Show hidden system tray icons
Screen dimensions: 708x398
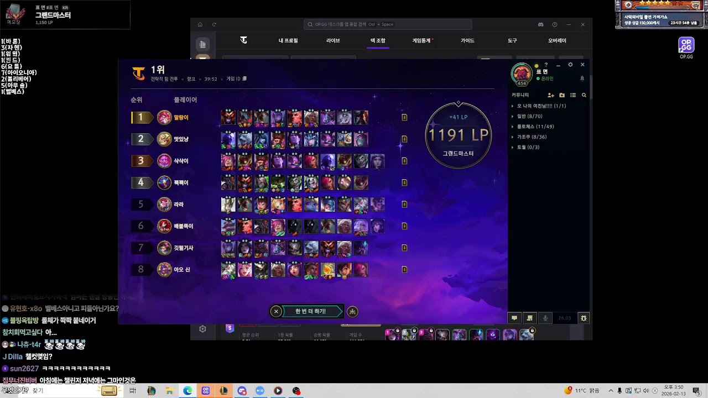(611, 391)
